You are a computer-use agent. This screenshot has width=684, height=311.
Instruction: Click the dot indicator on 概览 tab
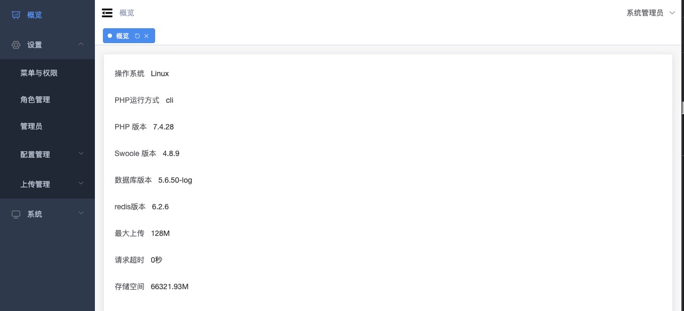point(110,36)
